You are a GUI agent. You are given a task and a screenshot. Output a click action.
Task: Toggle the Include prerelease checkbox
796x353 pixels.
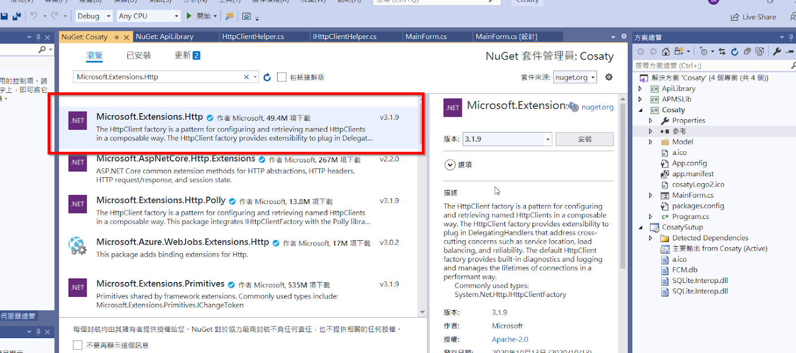(x=282, y=77)
